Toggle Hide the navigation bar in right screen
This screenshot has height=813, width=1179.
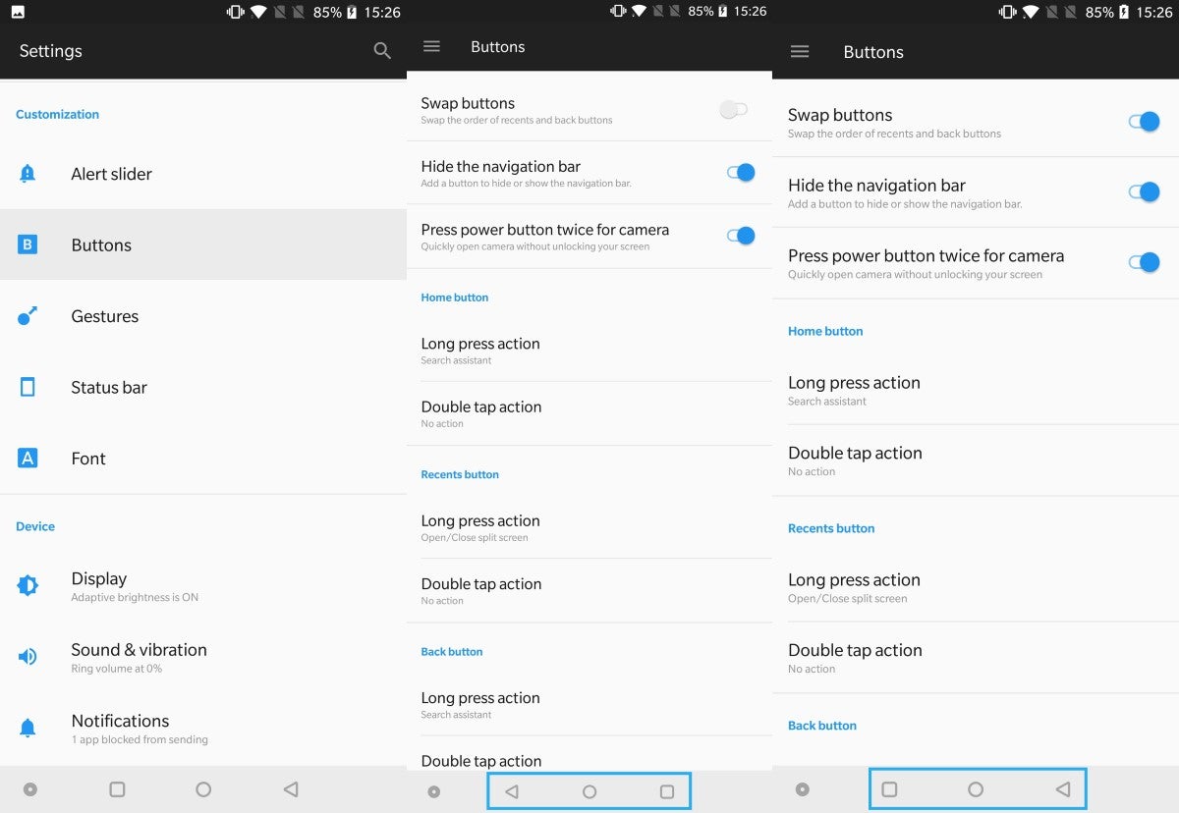coord(1144,192)
